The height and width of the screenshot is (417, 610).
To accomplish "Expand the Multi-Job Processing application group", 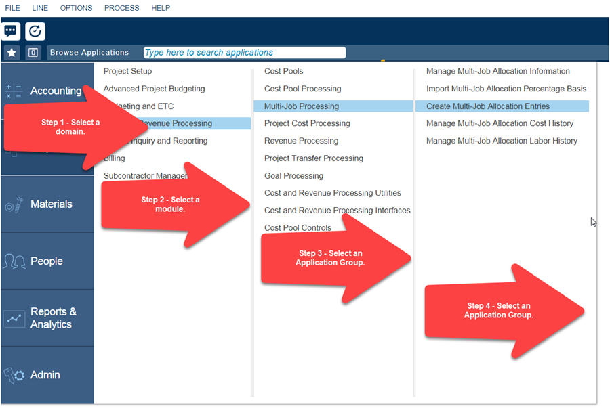I will (x=302, y=106).
